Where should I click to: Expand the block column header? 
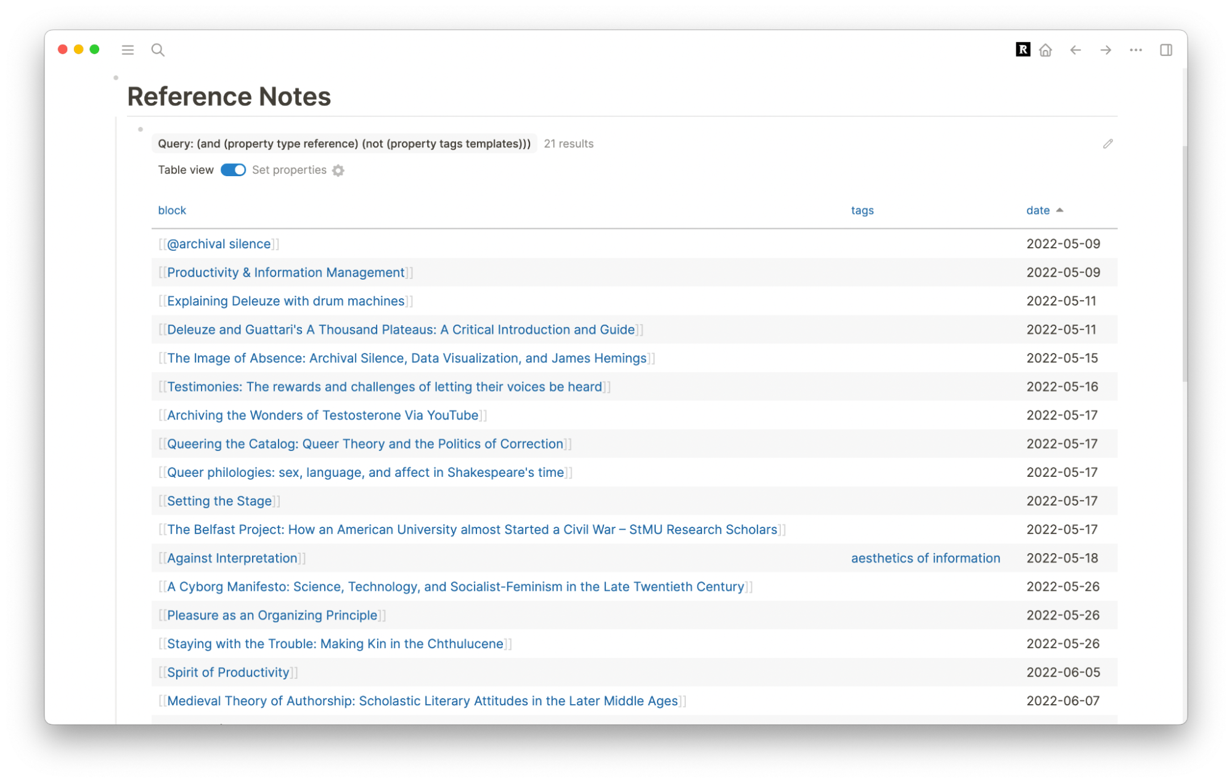click(x=173, y=210)
